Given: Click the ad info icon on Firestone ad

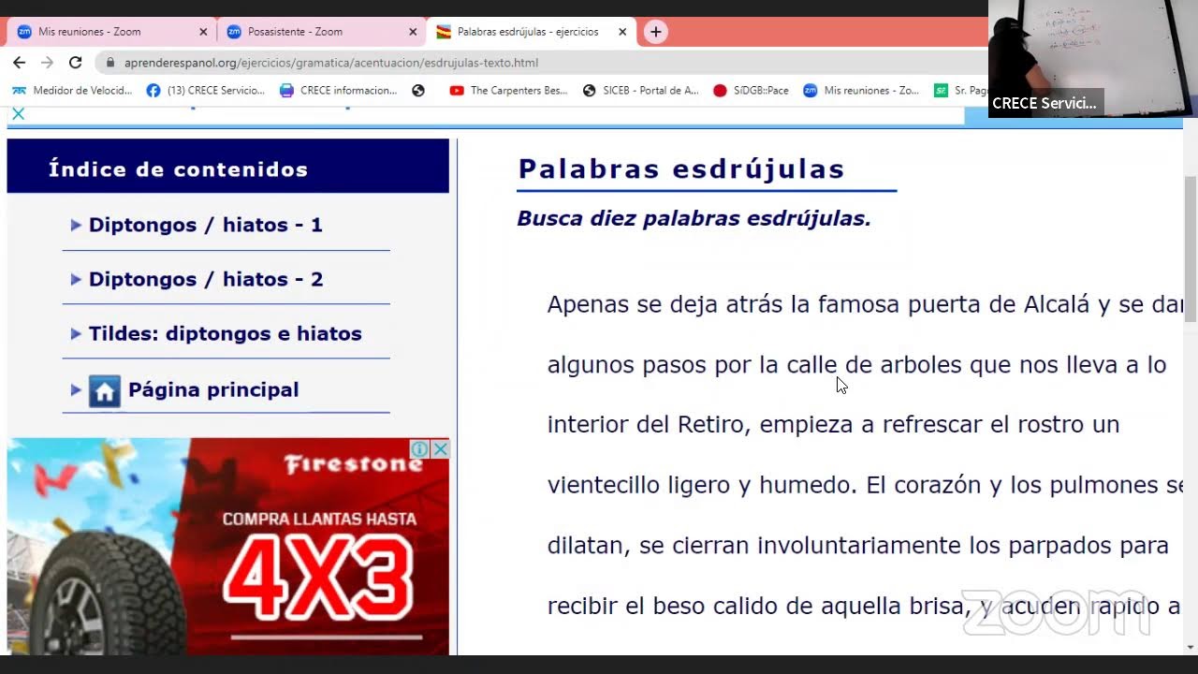Looking at the screenshot, I should click(420, 449).
